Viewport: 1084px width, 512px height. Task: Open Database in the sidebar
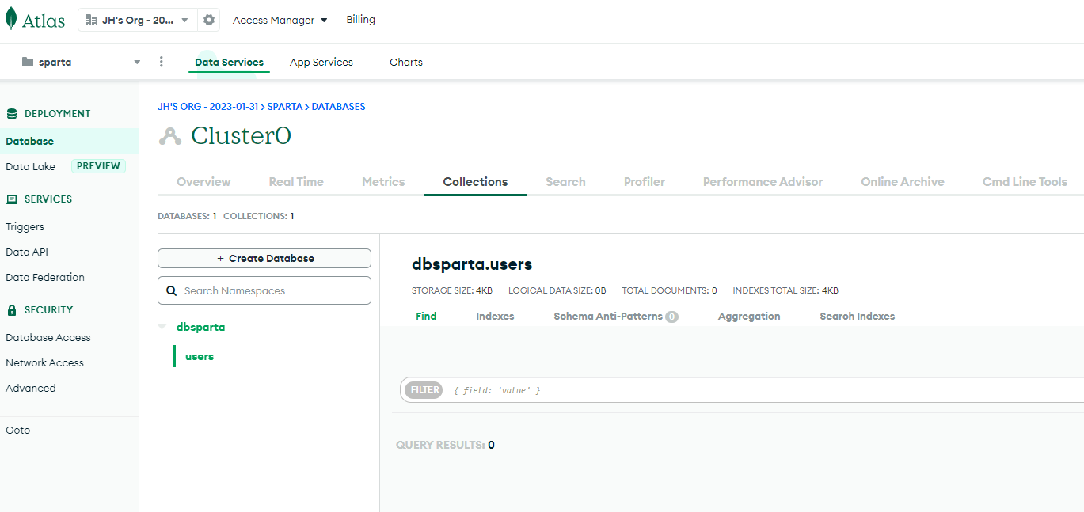(69, 141)
